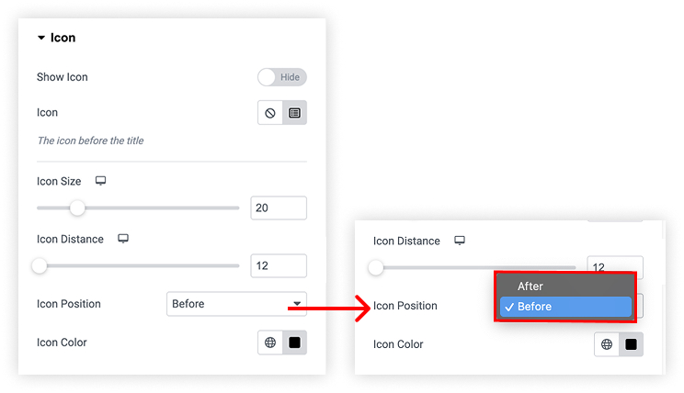This screenshot has width=684, height=393.
Task: Open global colors globe in right panel
Action: pyautogui.click(x=607, y=344)
